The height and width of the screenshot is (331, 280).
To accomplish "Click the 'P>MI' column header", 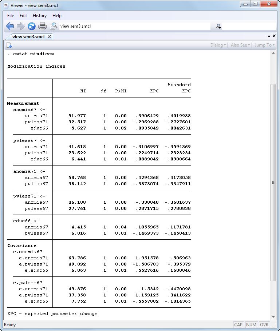I will point(121,91).
